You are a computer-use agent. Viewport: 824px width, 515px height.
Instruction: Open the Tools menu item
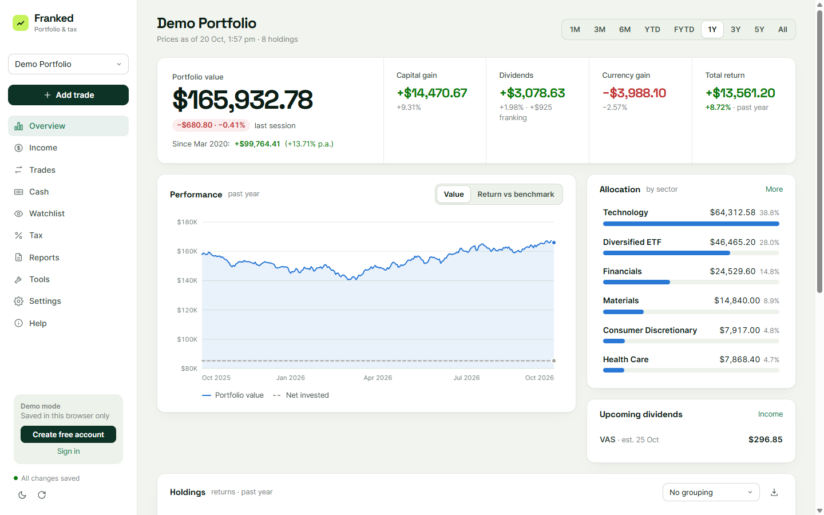point(68,279)
